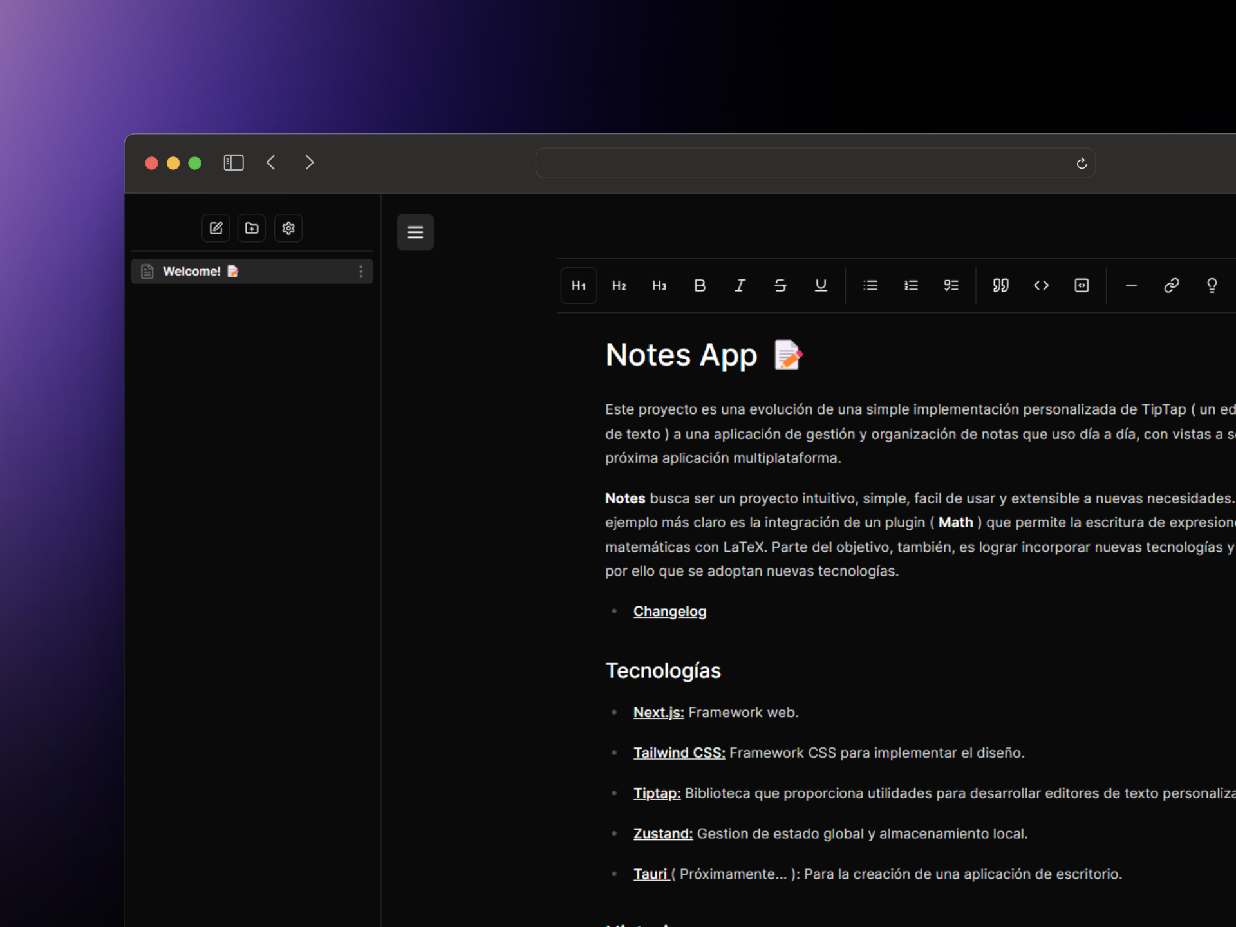Click the new note icon in sidebar
The image size is (1236, 927).
(216, 229)
